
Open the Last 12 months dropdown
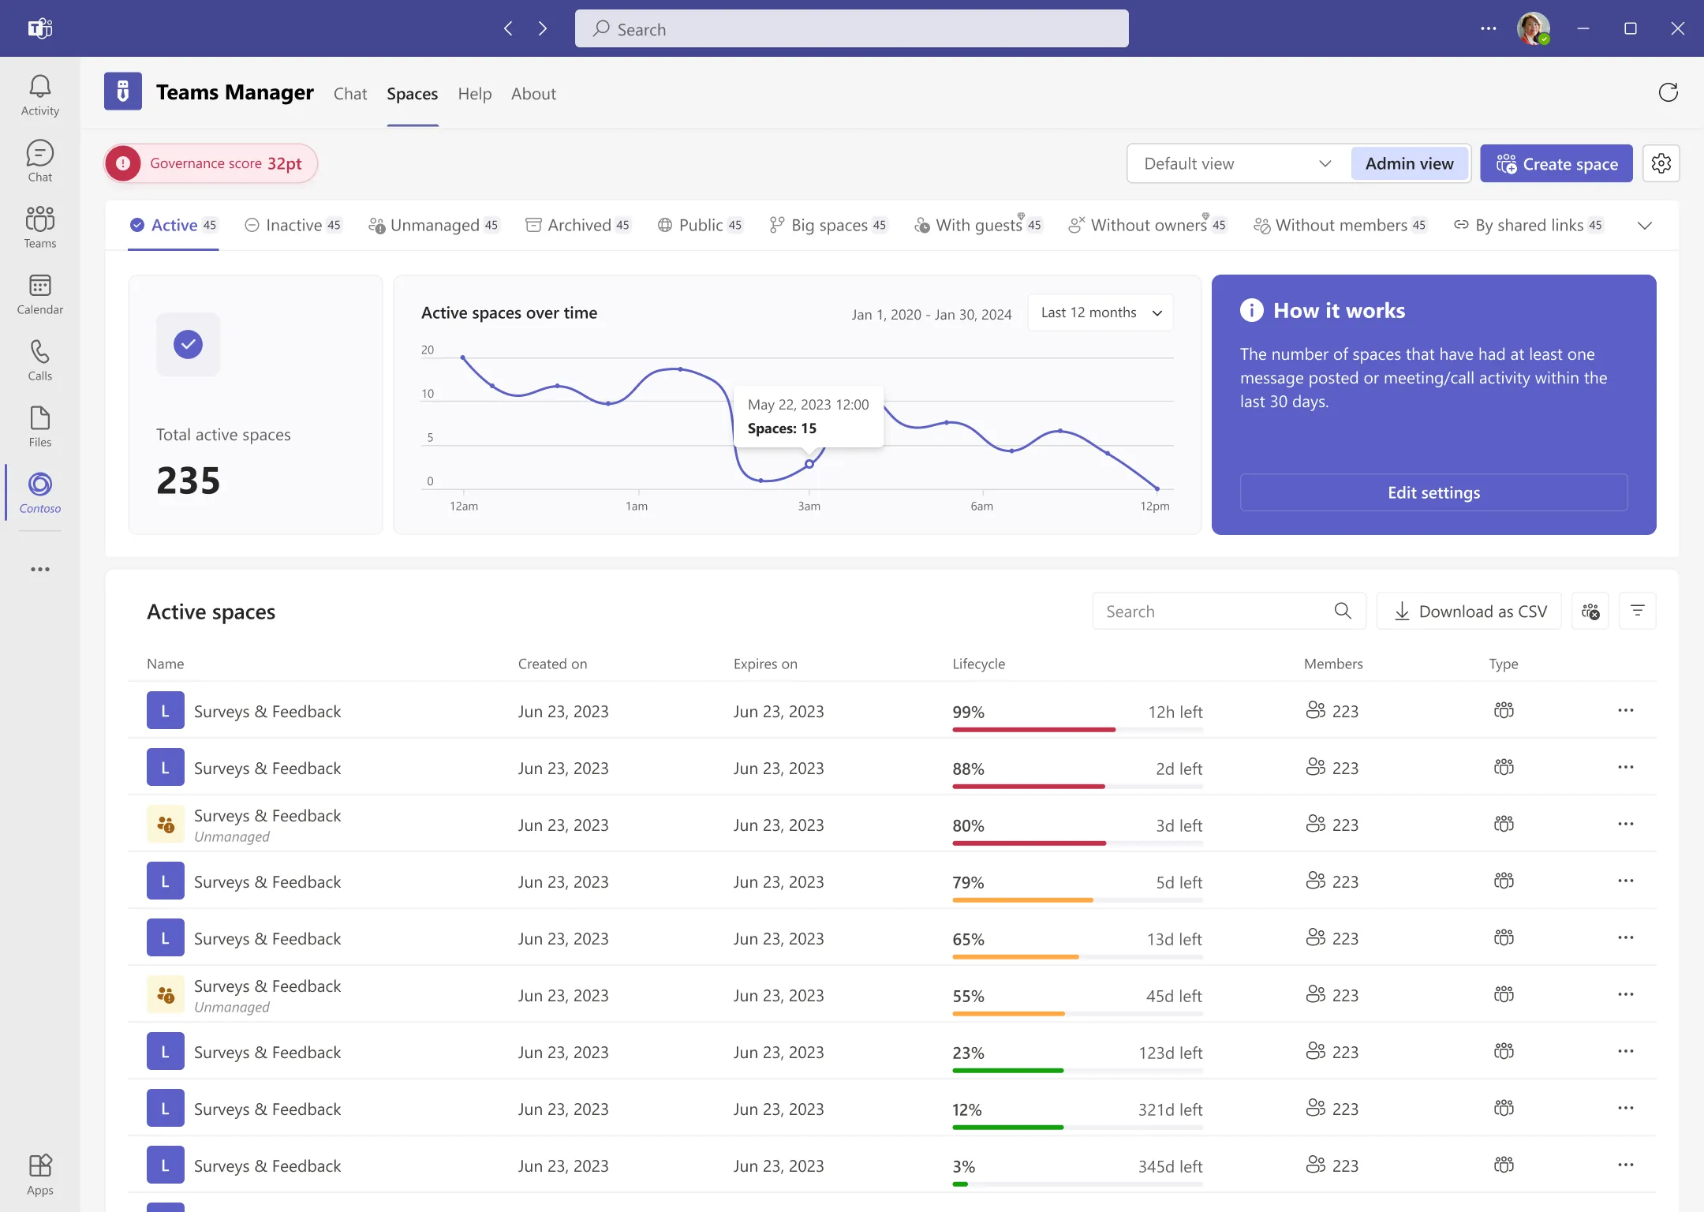point(1101,312)
